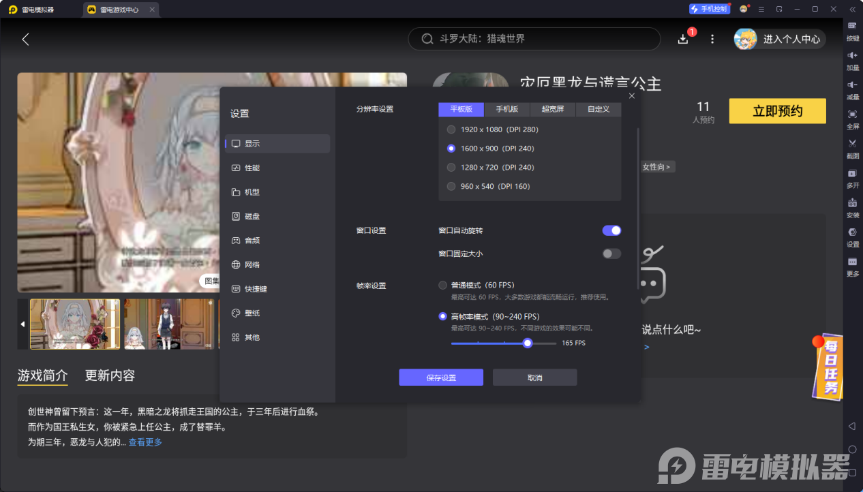863x492 pixels.
Task: Switch to 更新内容 tab
Action: 110,375
